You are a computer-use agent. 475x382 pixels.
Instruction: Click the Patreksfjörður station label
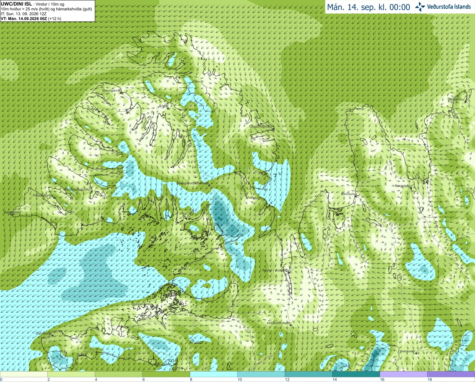[43, 195]
